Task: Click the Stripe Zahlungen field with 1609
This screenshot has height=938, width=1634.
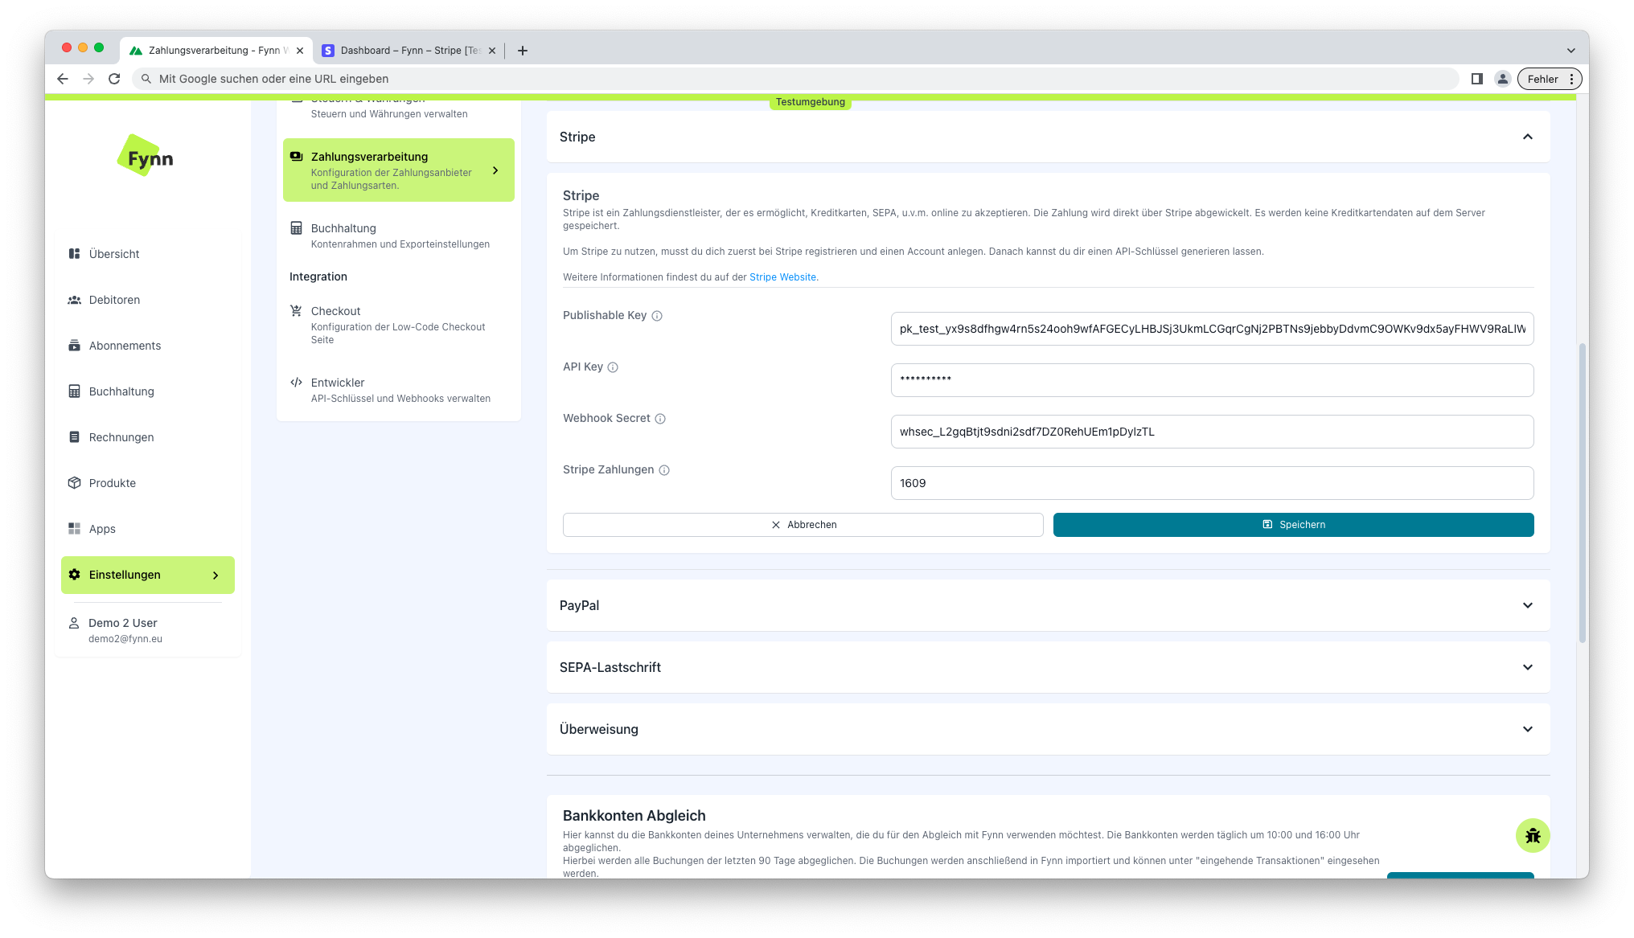Action: (x=1212, y=483)
